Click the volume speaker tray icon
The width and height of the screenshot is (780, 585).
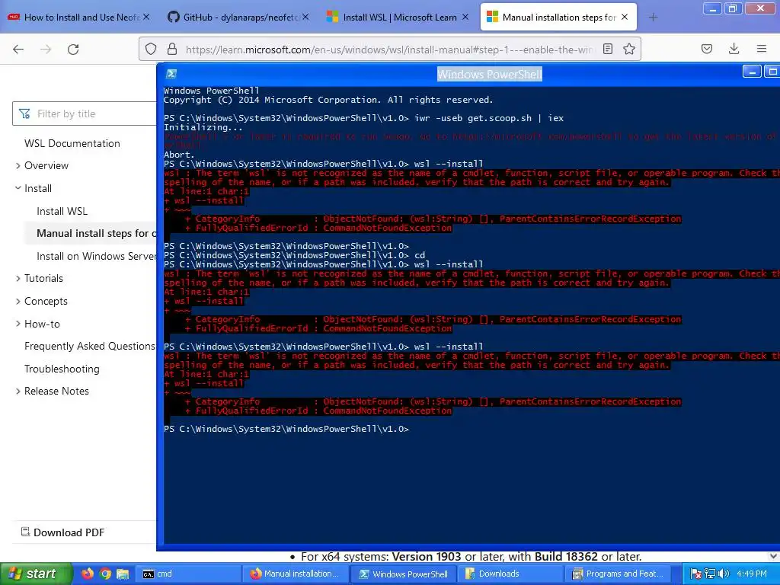click(724, 574)
